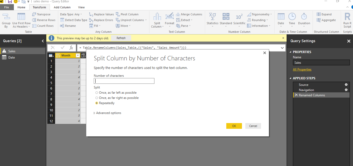
Task: Open Month column filter dropdown
Action: (78, 55)
